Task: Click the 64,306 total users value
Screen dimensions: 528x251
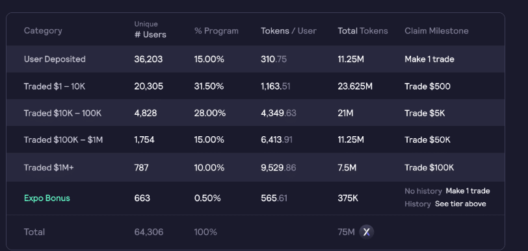Action: [148, 232]
